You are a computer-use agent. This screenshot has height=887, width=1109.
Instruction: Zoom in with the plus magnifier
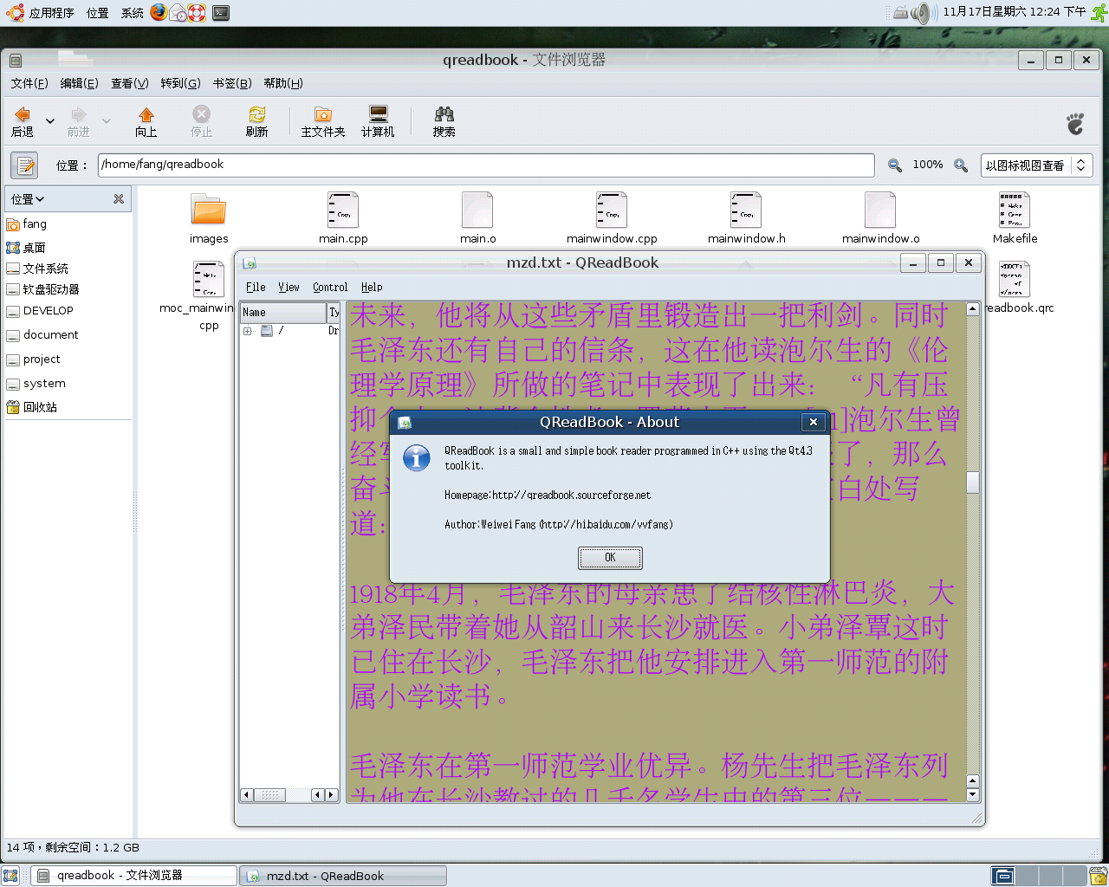tap(961, 165)
